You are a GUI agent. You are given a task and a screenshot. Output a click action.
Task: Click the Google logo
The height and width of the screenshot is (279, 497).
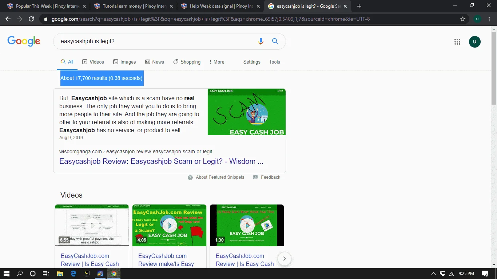(x=24, y=41)
